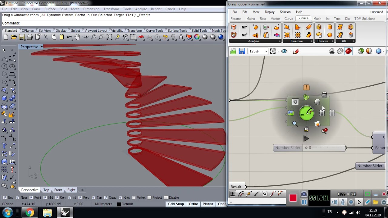388x218 pixels.
Task: Toggle the red shaded preview mode in Grasshopper
Action: click(x=348, y=51)
